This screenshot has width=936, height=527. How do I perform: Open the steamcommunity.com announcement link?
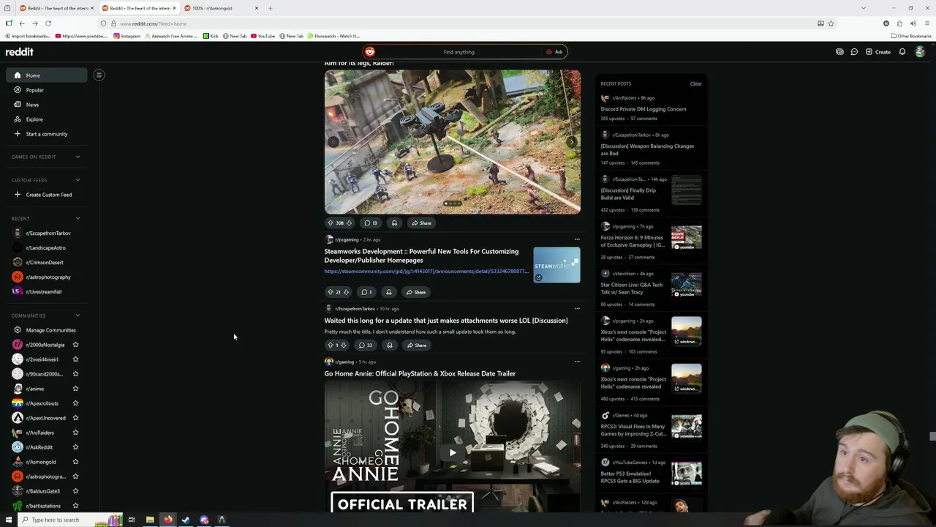pyautogui.click(x=426, y=272)
